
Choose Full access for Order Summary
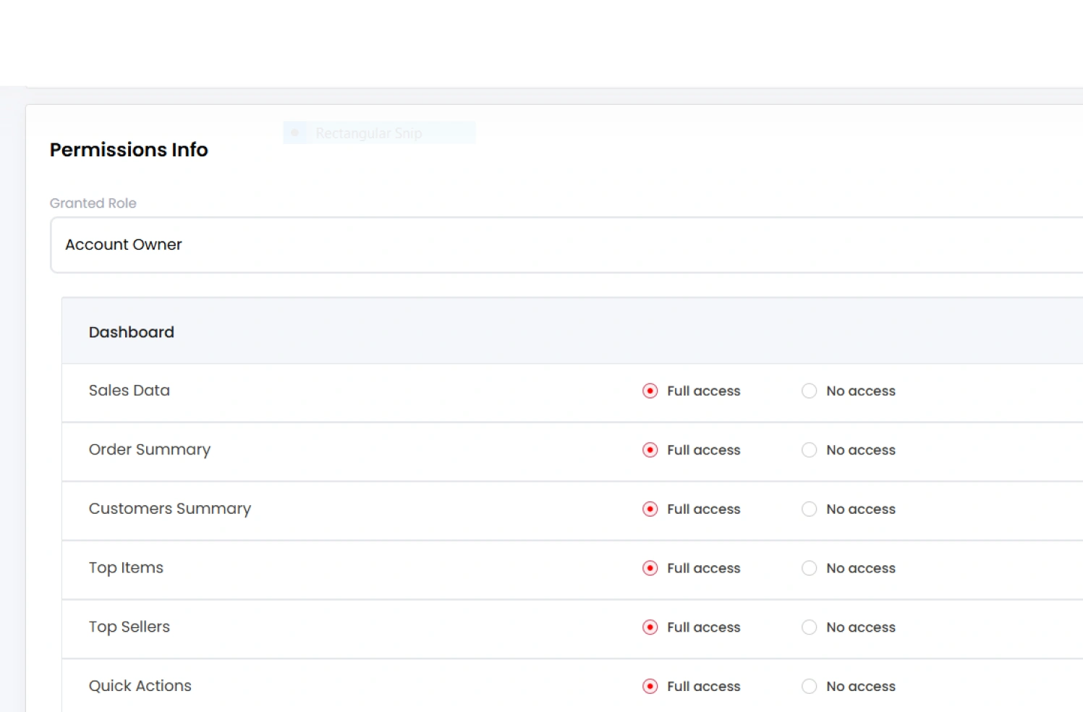tap(650, 450)
